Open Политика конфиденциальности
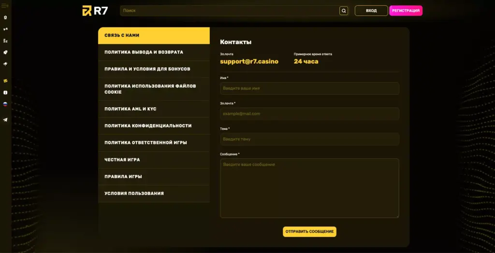 pos(154,126)
